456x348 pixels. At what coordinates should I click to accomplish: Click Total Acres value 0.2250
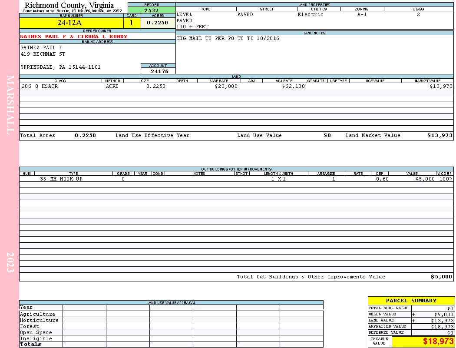click(85, 135)
